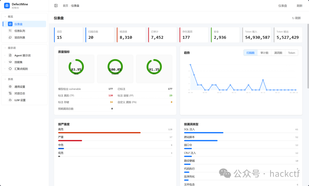Click the SQL 注入 vulnerability progress bar
Image resolution: width=309 pixels, height=186 pixels.
click(x=241, y=133)
